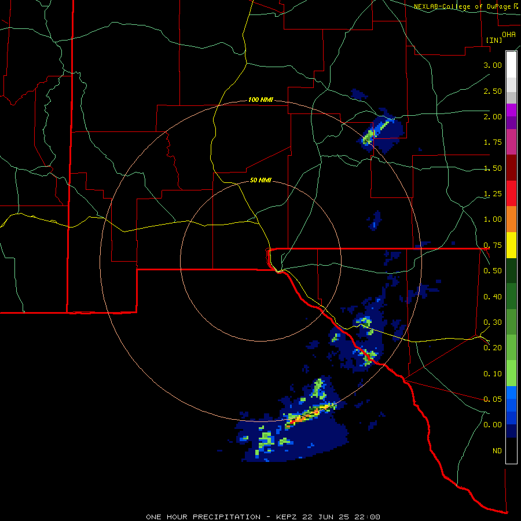Screen dimensions: 521x521
Task: Pick the bright red swatch on the legend
Action: tap(511, 193)
